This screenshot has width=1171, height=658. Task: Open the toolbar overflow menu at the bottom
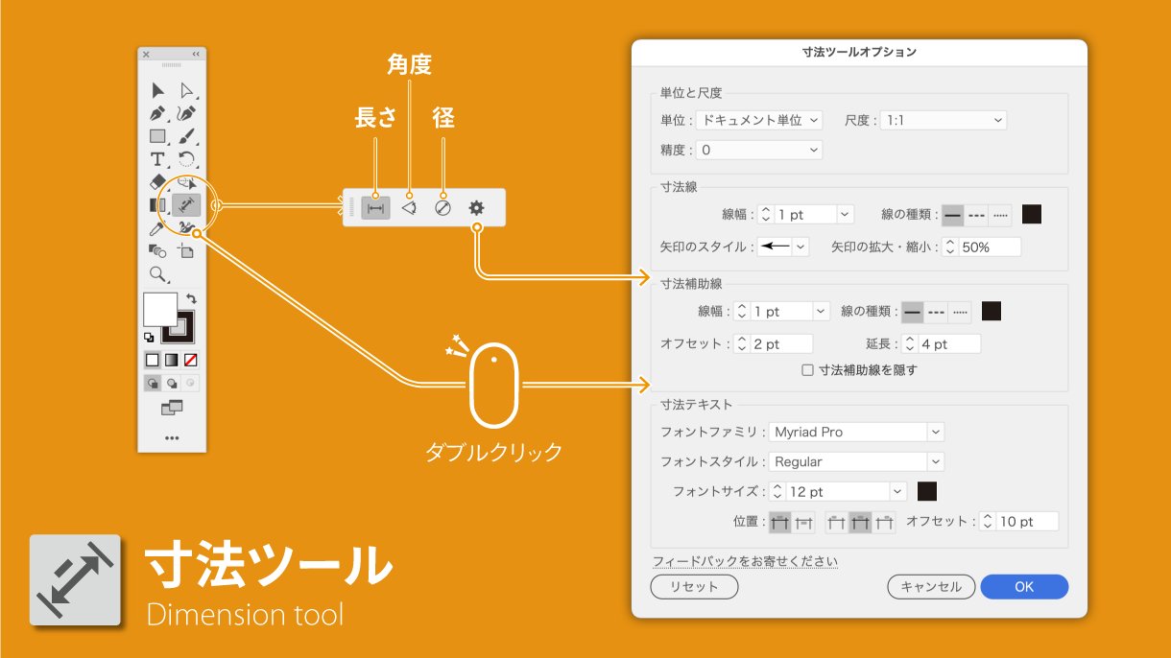(x=171, y=436)
